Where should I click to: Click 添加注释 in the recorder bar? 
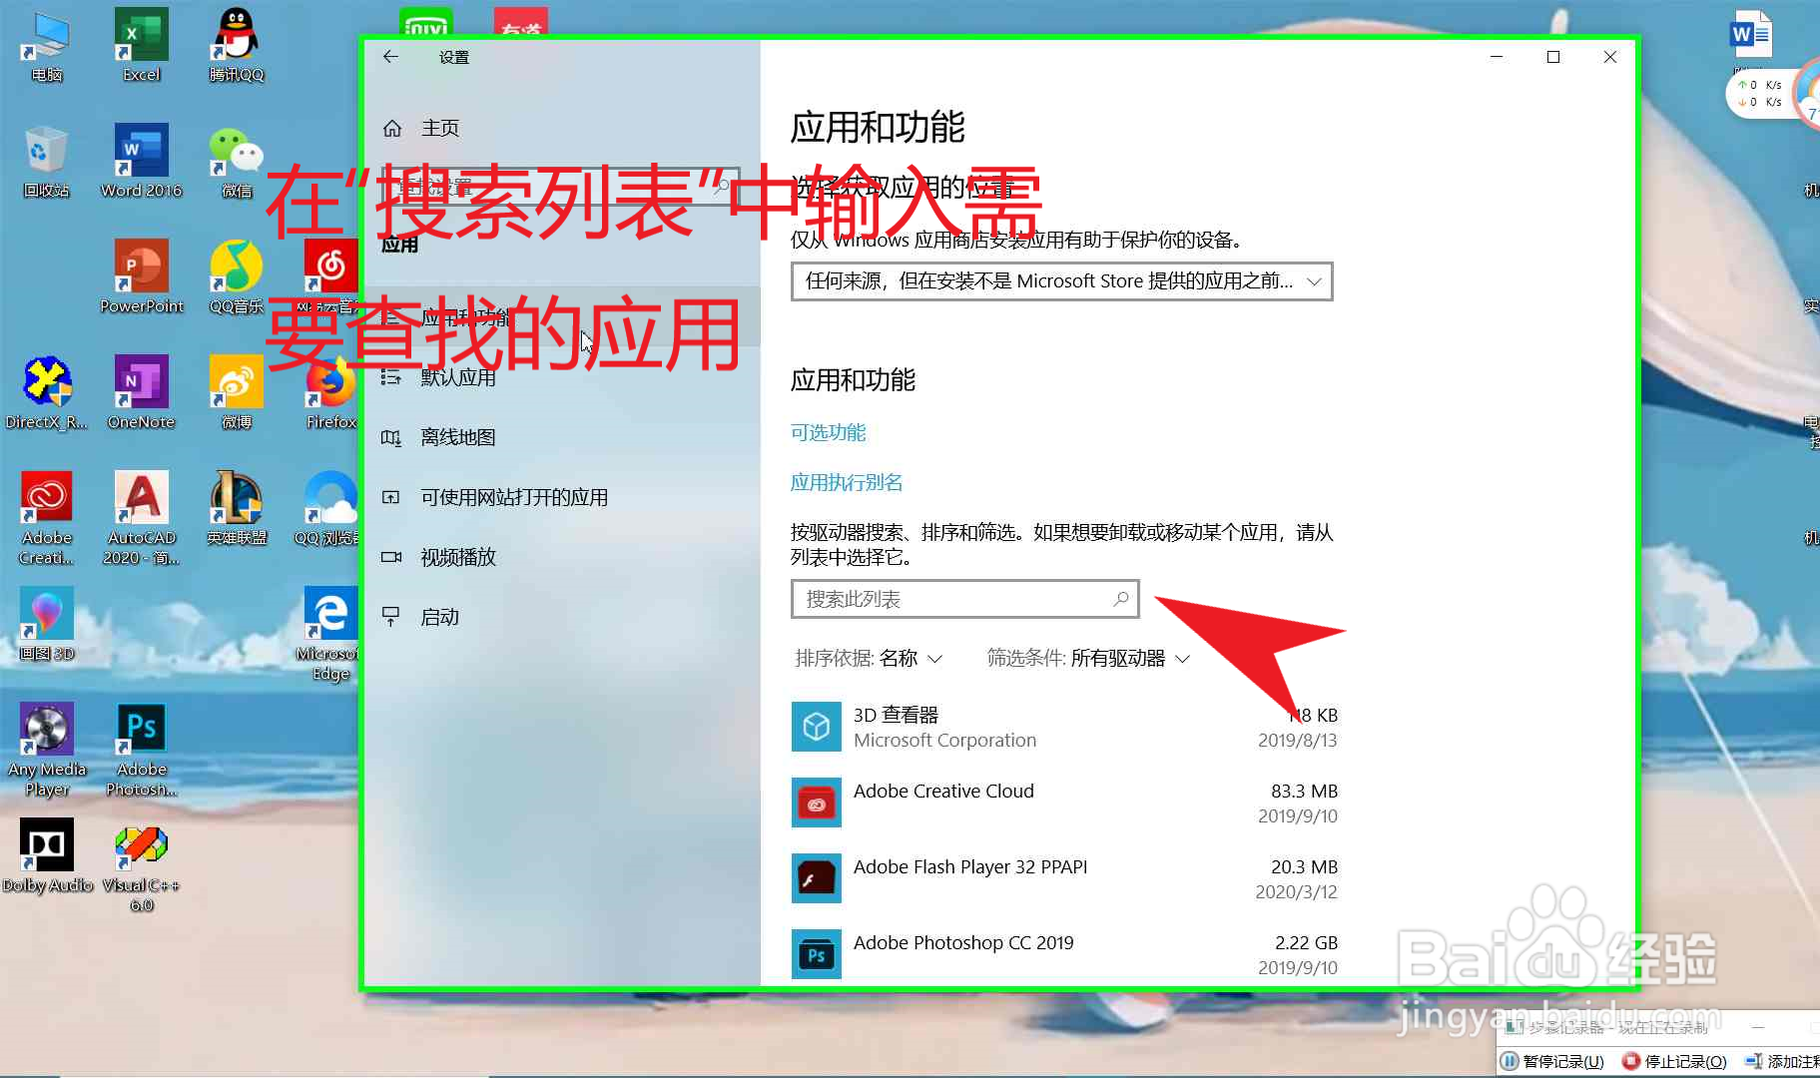[x=1784, y=1061]
